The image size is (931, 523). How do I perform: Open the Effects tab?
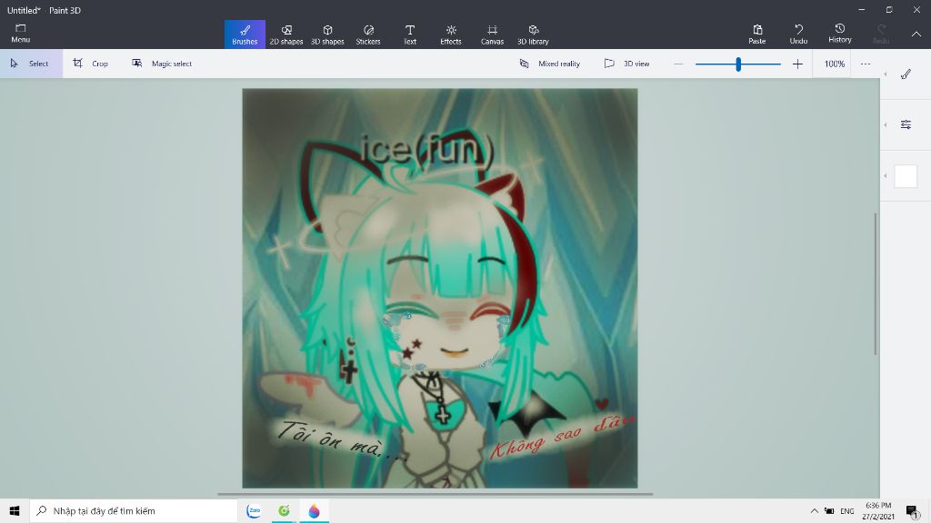[451, 35]
